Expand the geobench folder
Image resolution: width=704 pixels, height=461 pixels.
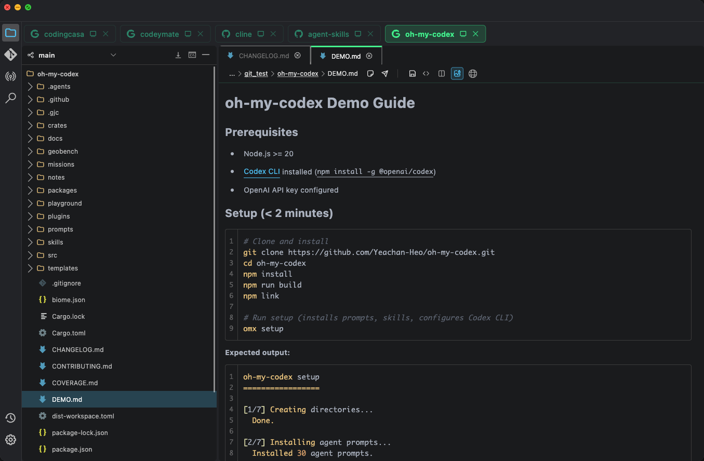click(30, 152)
